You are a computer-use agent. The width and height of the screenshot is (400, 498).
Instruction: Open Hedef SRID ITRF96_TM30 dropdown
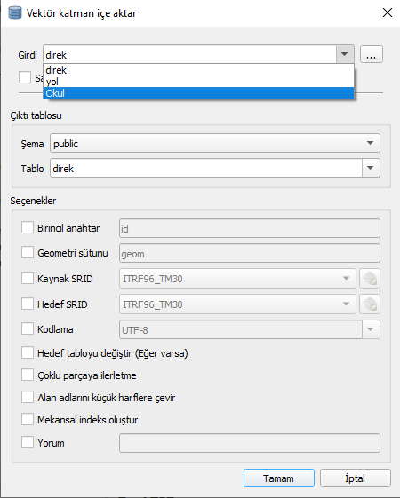pos(237,304)
